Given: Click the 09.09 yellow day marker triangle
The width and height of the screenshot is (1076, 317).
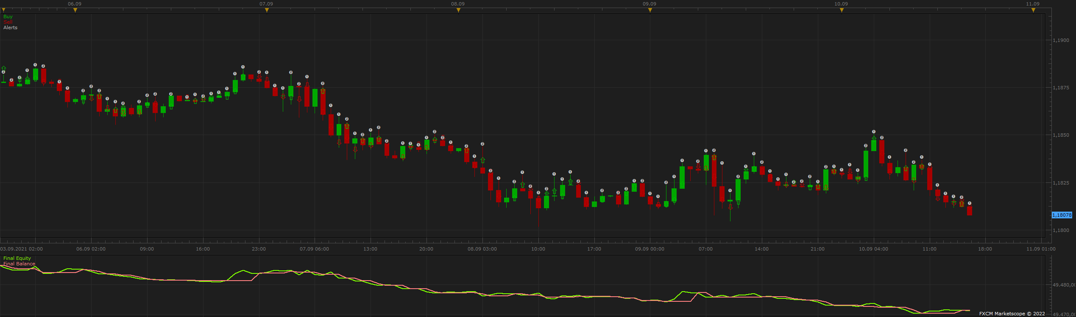Looking at the screenshot, I should point(650,10).
